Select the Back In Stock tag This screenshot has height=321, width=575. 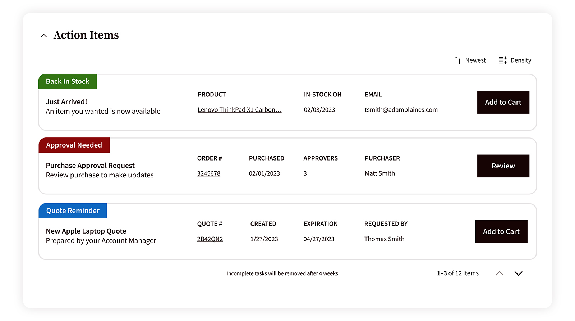(68, 82)
